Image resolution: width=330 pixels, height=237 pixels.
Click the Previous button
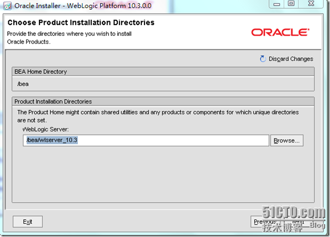266,222
